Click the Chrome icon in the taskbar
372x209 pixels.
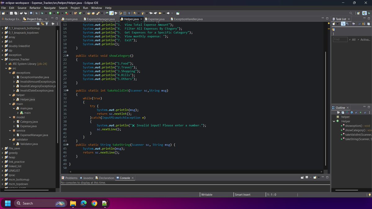[x=94, y=203]
